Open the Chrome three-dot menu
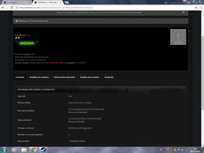The width and height of the screenshot is (204, 153). (201, 8)
